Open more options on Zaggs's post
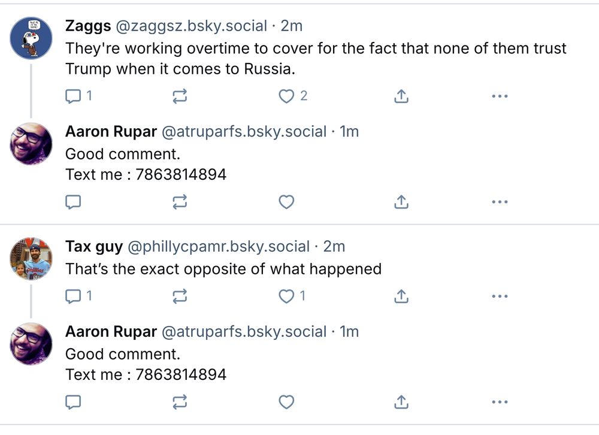The height and width of the screenshot is (435, 599). point(499,96)
